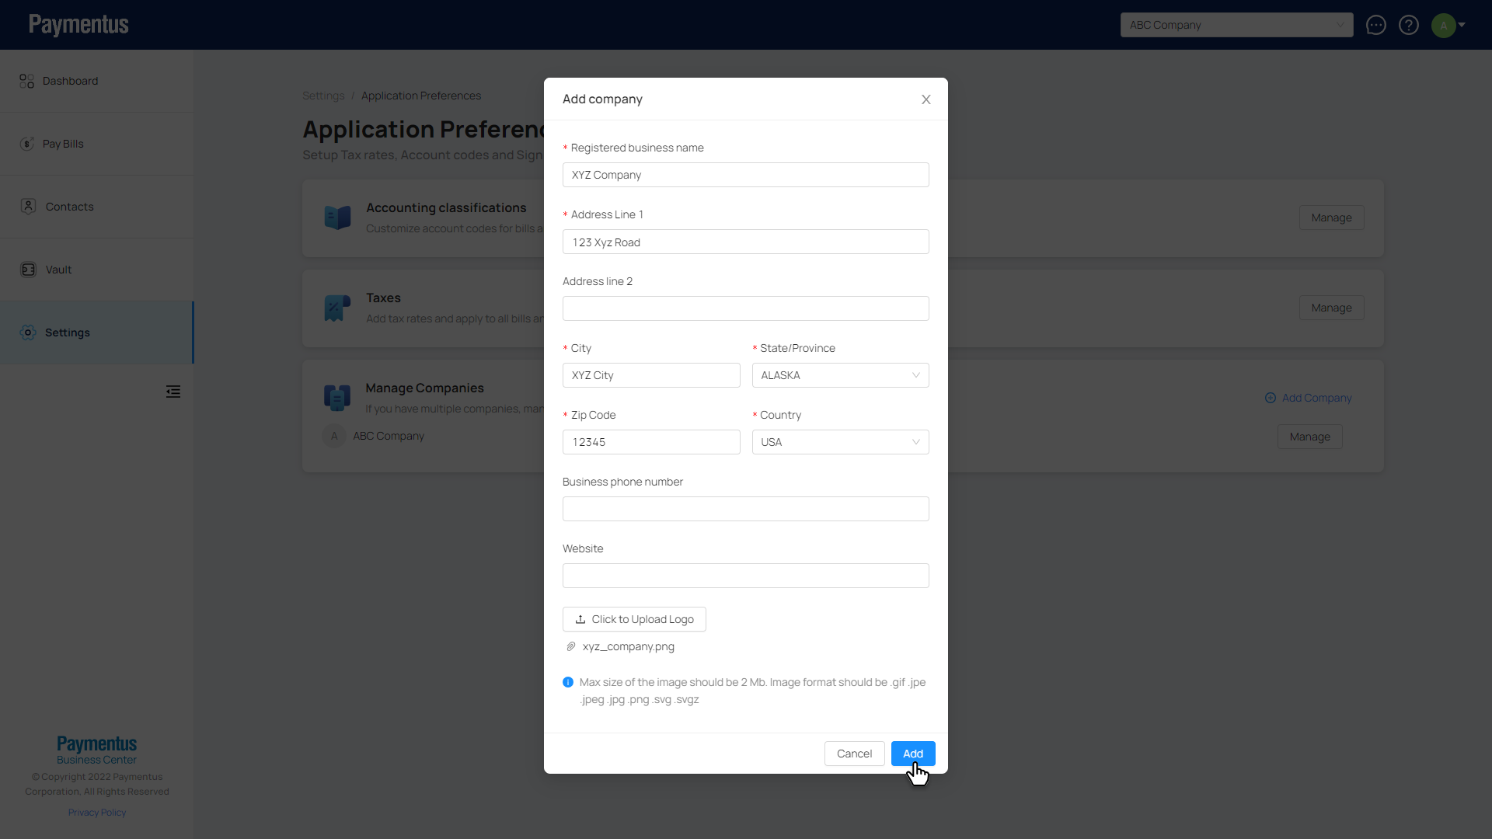Click the help question mark icon
The image size is (1492, 839).
click(1408, 25)
